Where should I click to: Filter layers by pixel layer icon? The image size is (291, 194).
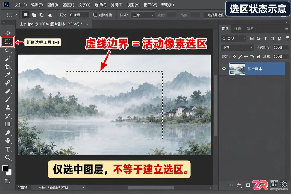pyautogui.click(x=252, y=39)
